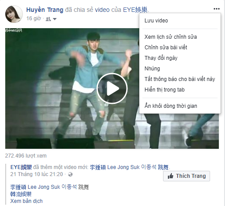Open the friends audience selector icon

(48, 19)
